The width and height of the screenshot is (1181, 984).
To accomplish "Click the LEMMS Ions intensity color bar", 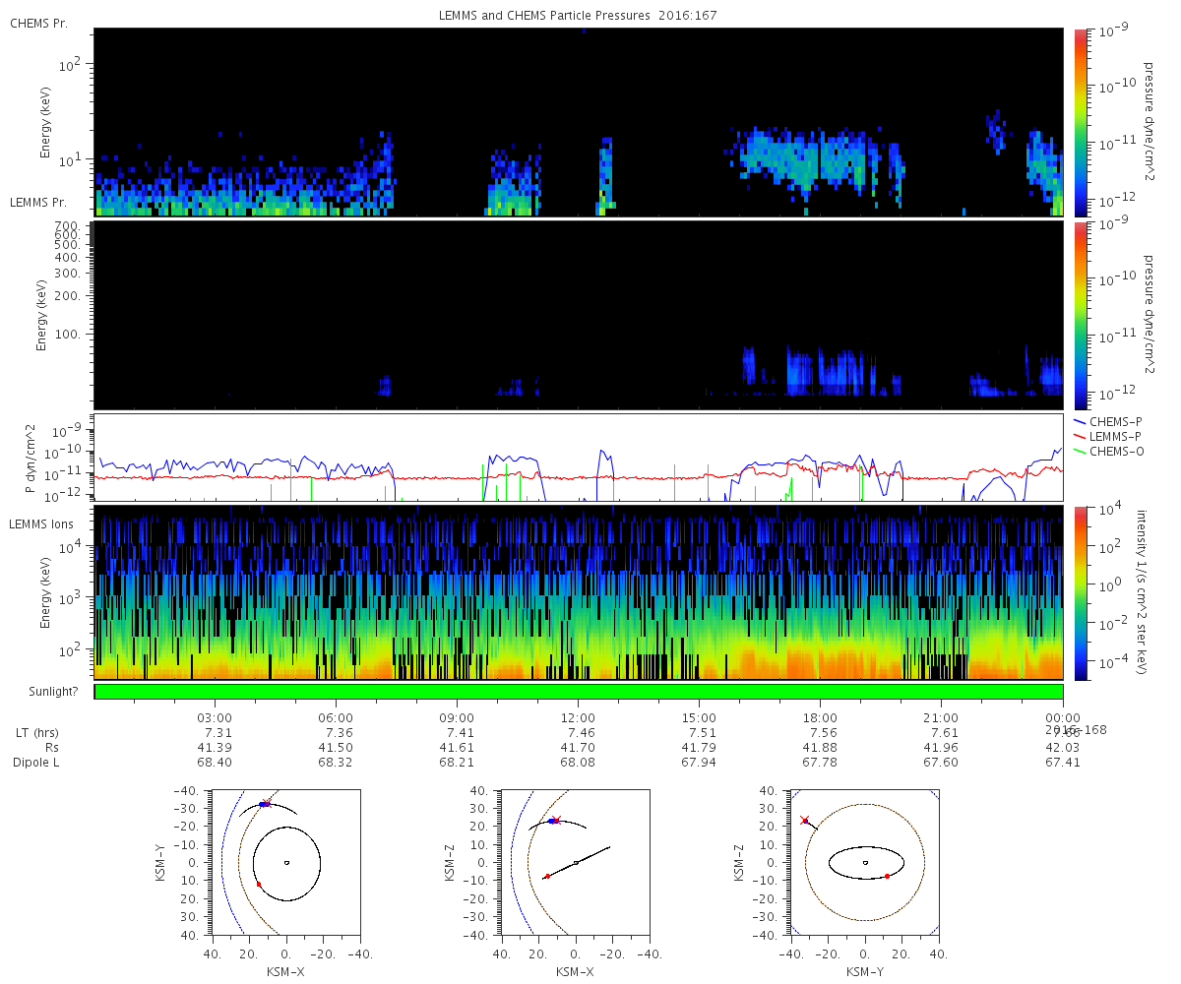I will click(x=1081, y=593).
